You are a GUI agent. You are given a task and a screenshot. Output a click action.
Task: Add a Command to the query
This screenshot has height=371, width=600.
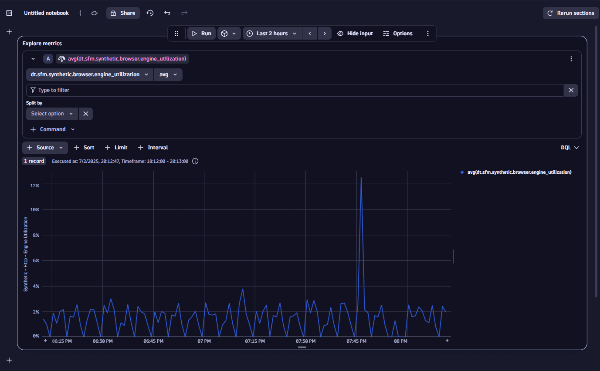53,129
